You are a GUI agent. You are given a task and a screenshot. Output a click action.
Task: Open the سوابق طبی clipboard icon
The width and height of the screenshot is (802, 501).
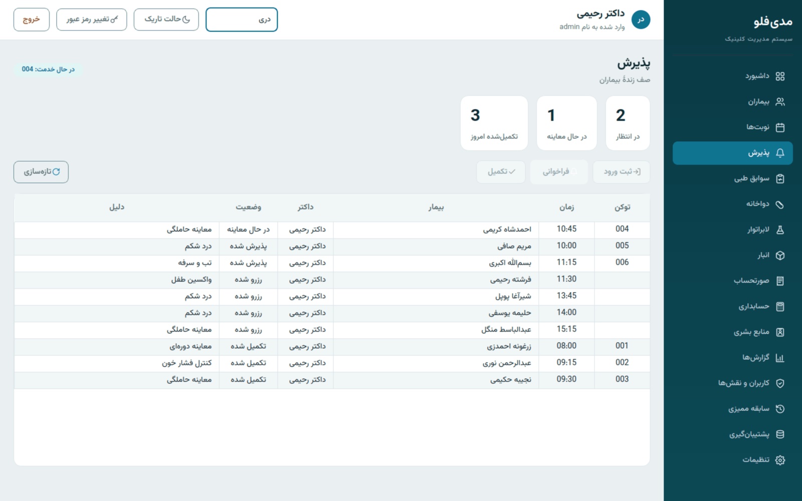(x=780, y=179)
